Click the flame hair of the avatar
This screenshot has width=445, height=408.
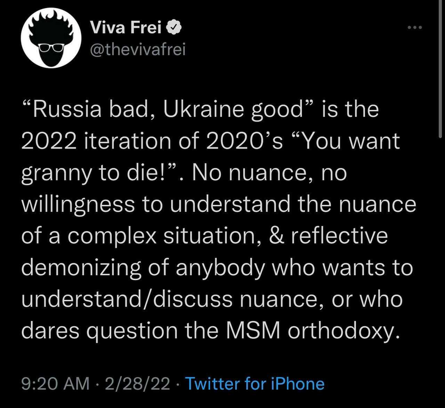click(x=51, y=29)
